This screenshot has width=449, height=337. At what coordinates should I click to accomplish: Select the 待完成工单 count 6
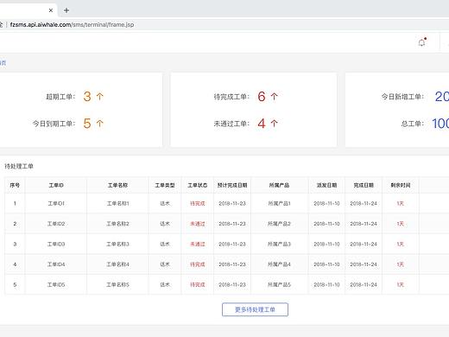[262, 97]
